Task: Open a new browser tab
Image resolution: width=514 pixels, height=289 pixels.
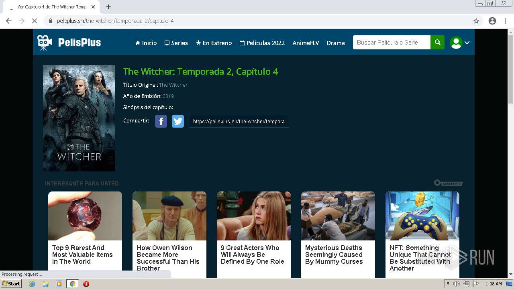Action: click(x=108, y=7)
